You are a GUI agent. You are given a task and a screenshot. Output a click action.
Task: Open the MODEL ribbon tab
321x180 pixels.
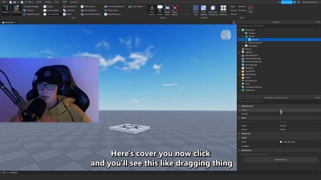coord(48,2)
